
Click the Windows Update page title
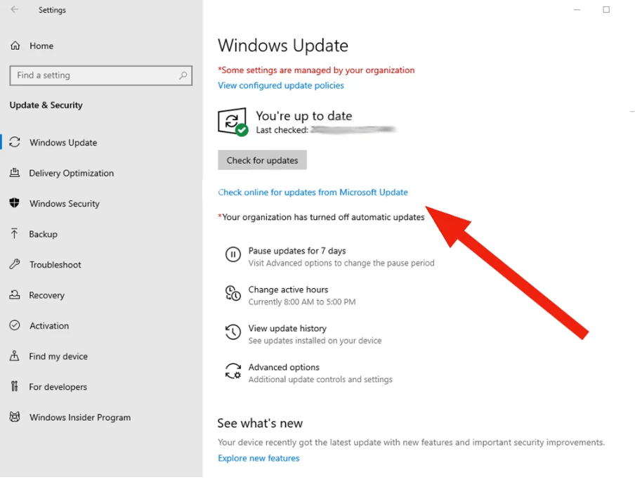tap(282, 46)
